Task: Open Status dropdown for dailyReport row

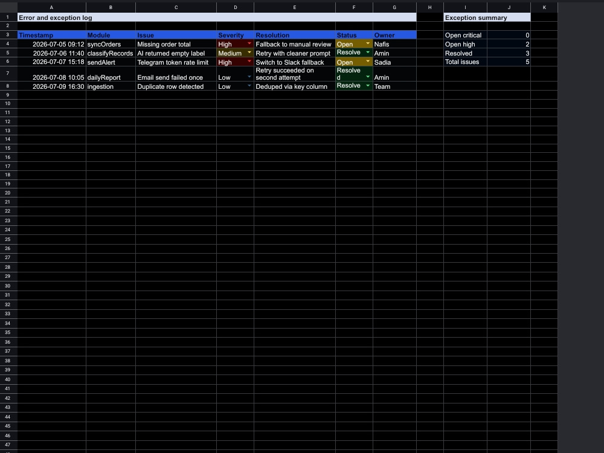Action: 368,77
